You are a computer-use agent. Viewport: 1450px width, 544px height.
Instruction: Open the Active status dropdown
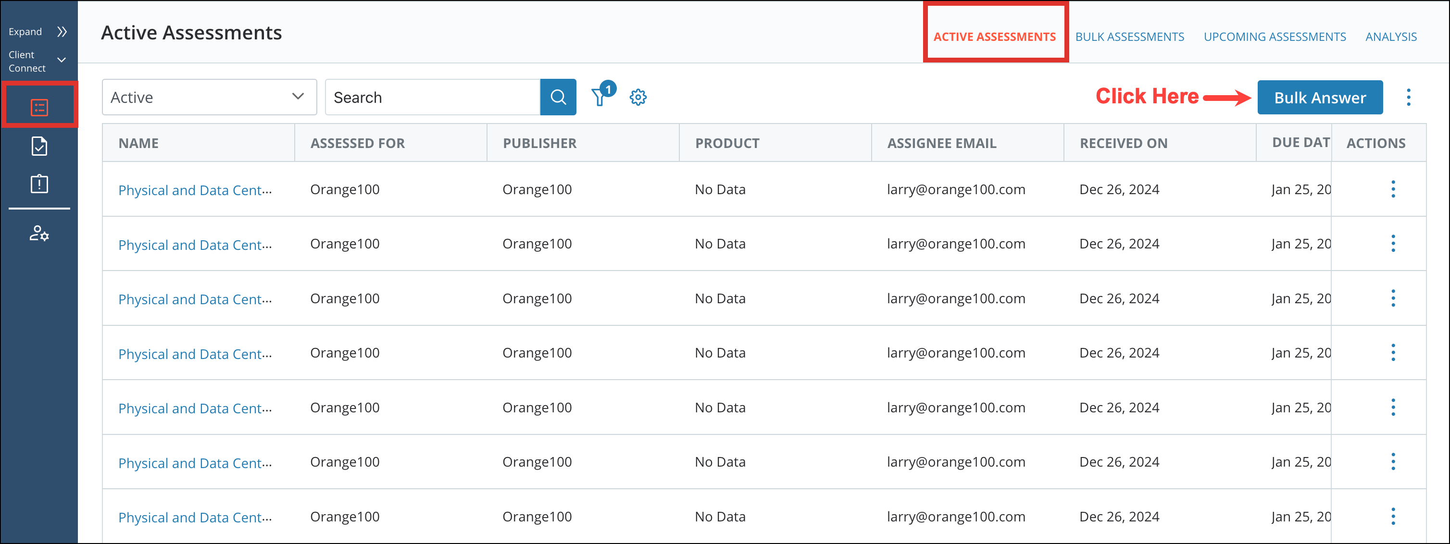(x=210, y=98)
